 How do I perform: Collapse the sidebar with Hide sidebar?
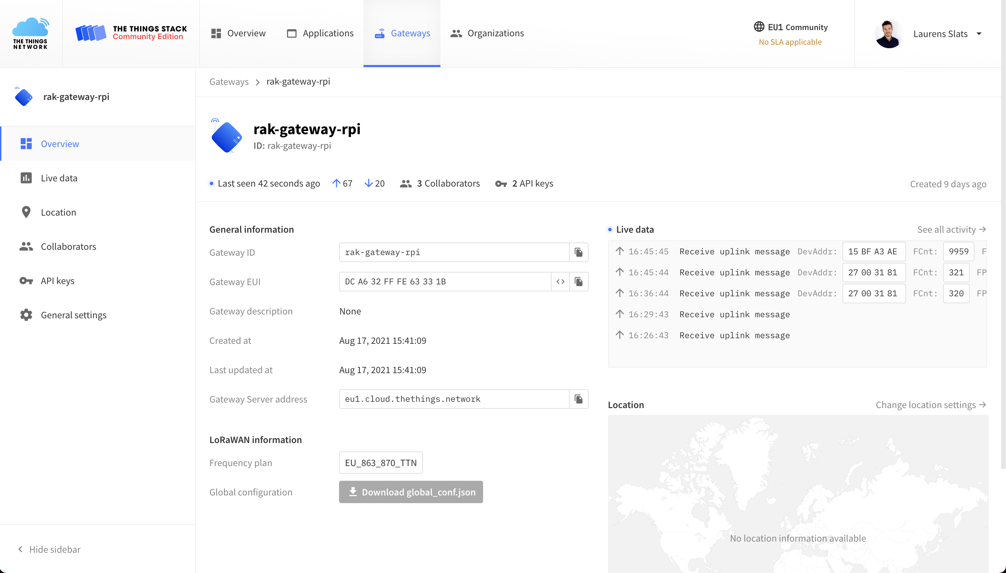click(x=49, y=549)
